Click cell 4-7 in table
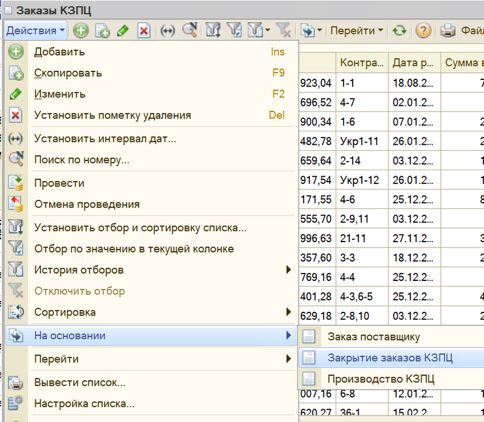The width and height of the screenshot is (484, 422). click(362, 102)
